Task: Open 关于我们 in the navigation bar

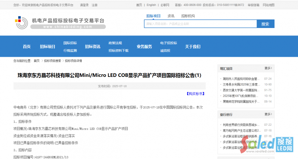Action: [x=193, y=47]
